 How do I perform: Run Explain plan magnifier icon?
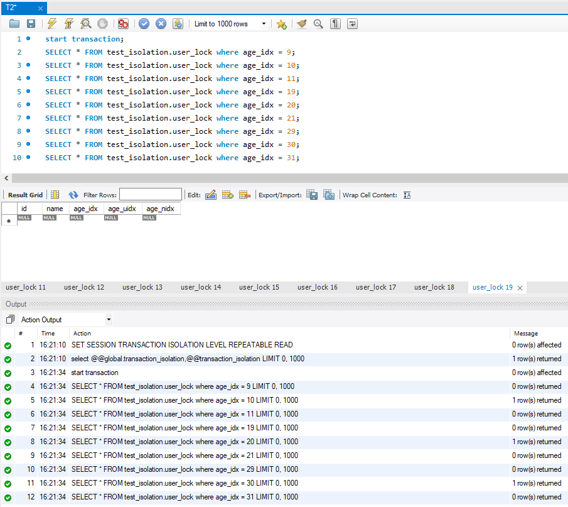tap(86, 24)
